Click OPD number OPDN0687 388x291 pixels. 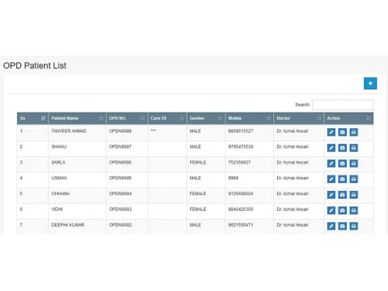[120, 147]
